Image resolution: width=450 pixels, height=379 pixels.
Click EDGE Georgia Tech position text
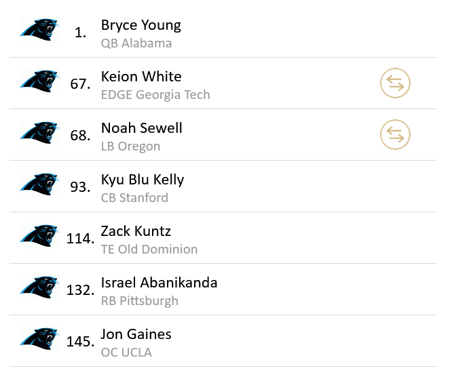tap(155, 95)
